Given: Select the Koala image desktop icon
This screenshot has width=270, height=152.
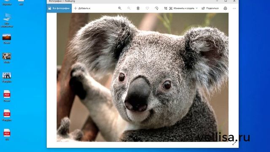Looking at the screenshot, I should (x=7, y=58).
